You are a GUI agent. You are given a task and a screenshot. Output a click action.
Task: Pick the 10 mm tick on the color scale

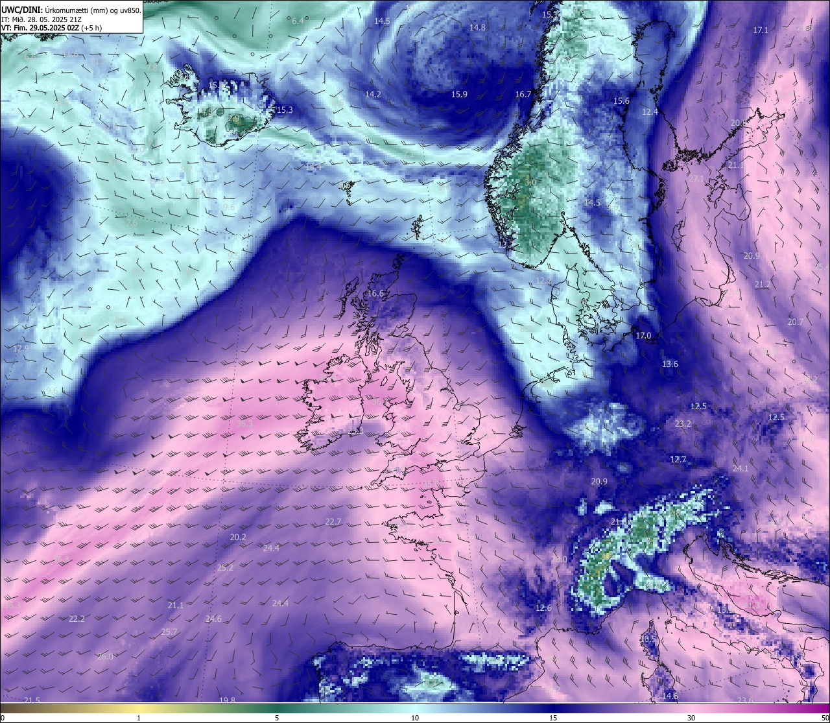[415, 718]
